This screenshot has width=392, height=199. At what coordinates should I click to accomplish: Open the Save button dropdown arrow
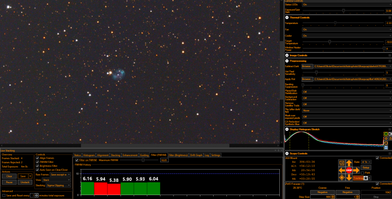coord(30,176)
